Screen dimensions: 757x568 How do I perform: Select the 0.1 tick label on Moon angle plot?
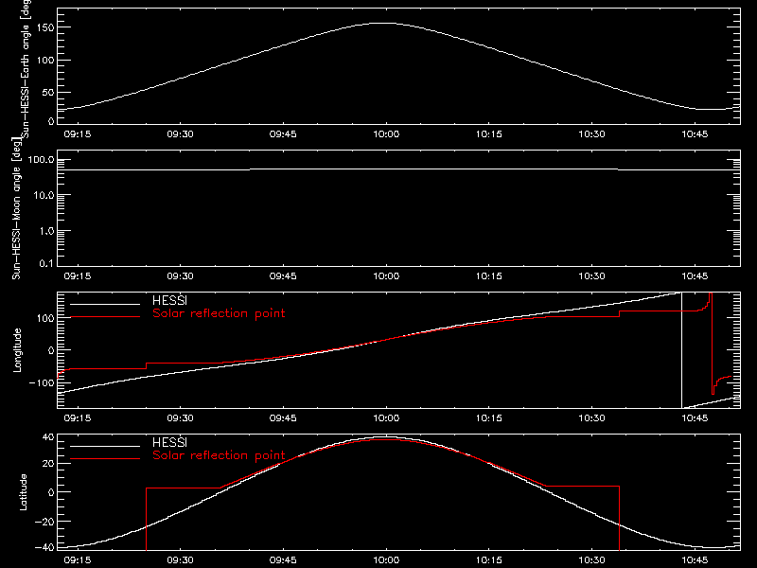coord(46,263)
